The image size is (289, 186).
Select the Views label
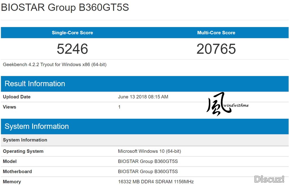coord(9,107)
